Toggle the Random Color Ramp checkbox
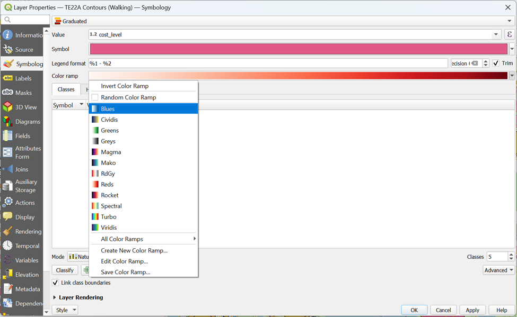 [x=95, y=97]
